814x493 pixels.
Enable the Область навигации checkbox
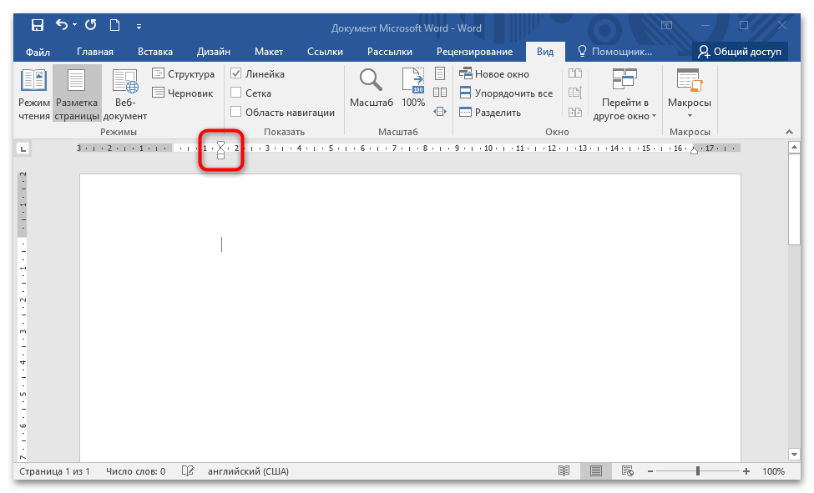(235, 112)
